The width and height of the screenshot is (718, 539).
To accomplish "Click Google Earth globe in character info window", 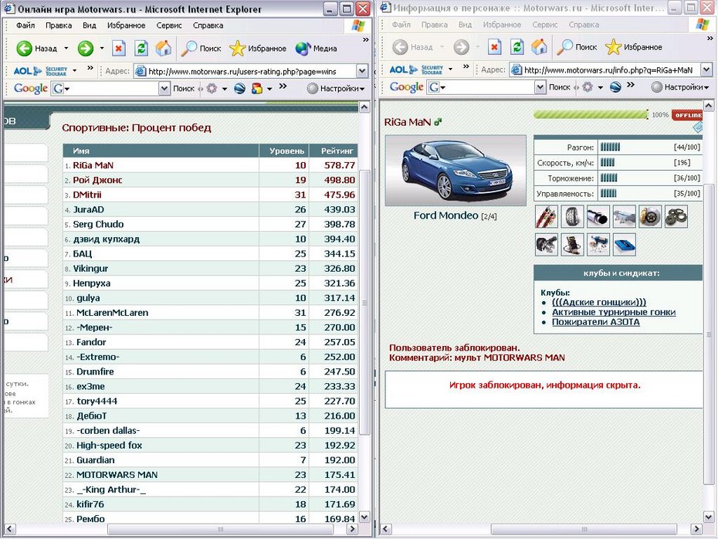I will [x=615, y=87].
